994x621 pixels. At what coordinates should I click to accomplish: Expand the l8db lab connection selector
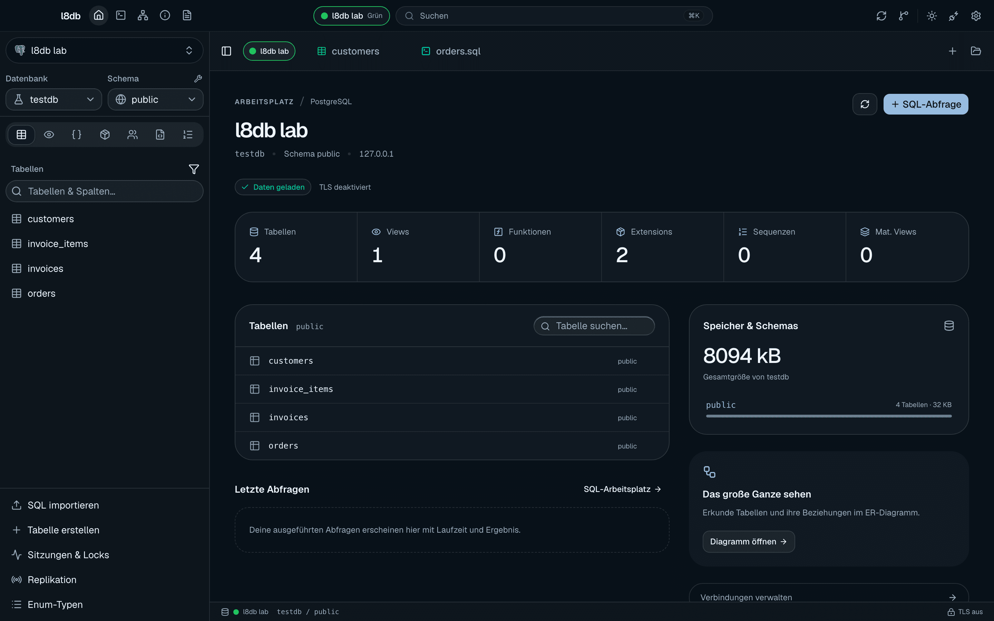(104, 50)
